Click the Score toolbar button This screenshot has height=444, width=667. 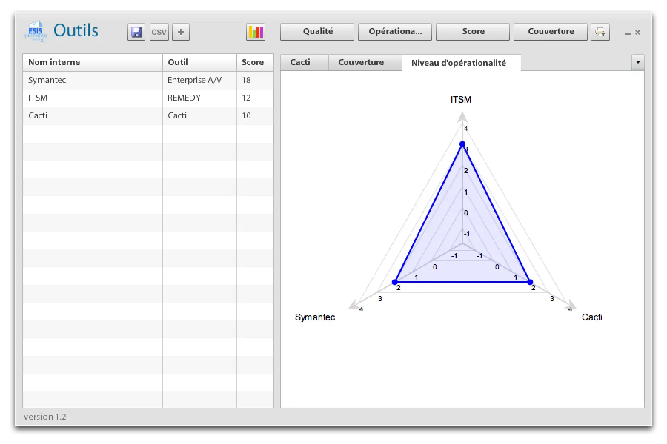pos(473,32)
